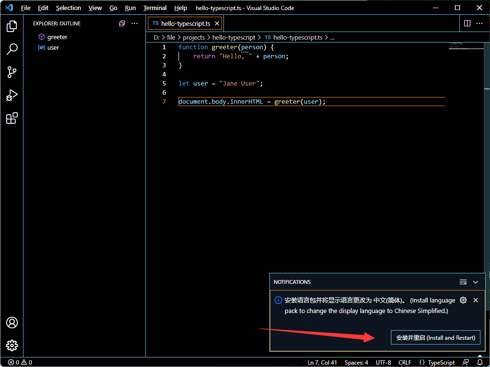Open notification gear settings

pyautogui.click(x=463, y=300)
